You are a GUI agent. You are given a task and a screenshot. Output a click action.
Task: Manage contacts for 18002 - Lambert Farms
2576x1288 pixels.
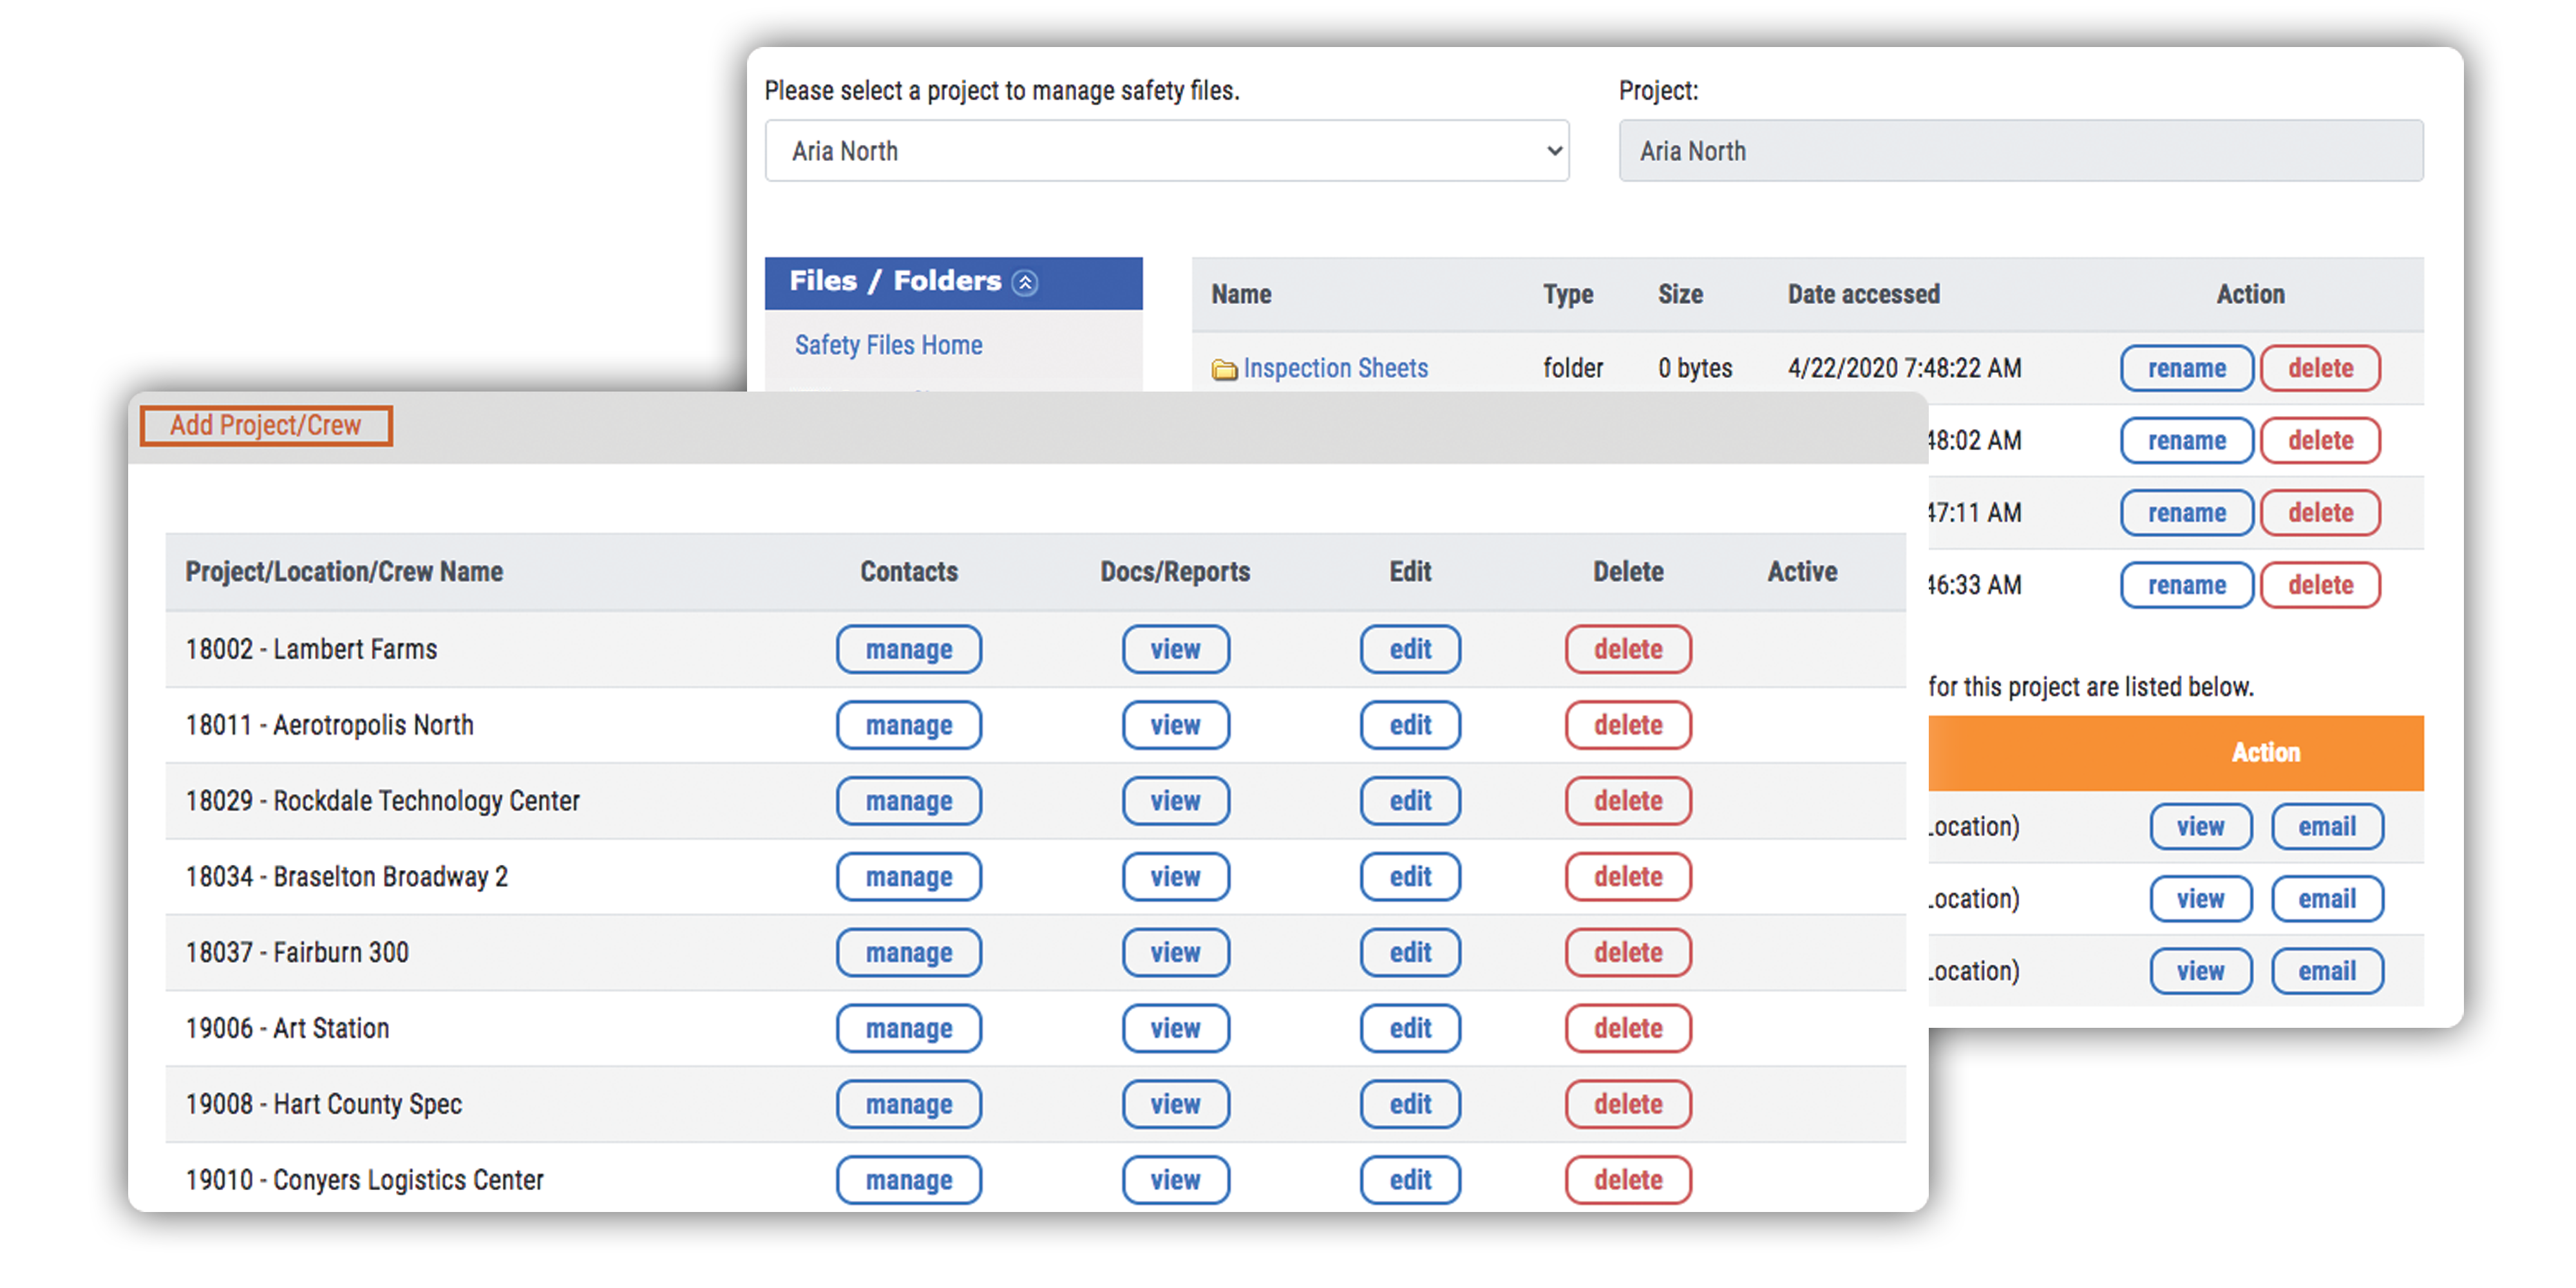pyautogui.click(x=909, y=649)
